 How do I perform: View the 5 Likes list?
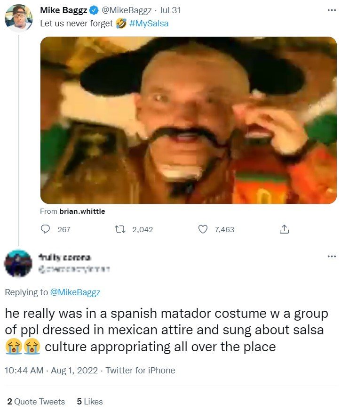tap(90, 402)
